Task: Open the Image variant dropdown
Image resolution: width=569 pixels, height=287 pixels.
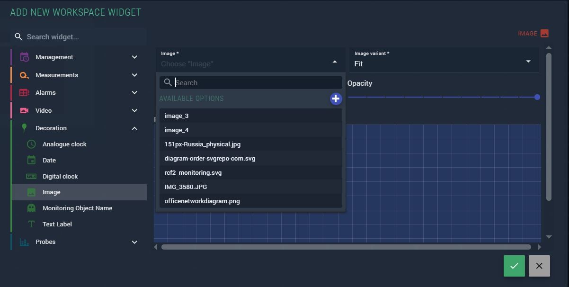Action: point(444,60)
